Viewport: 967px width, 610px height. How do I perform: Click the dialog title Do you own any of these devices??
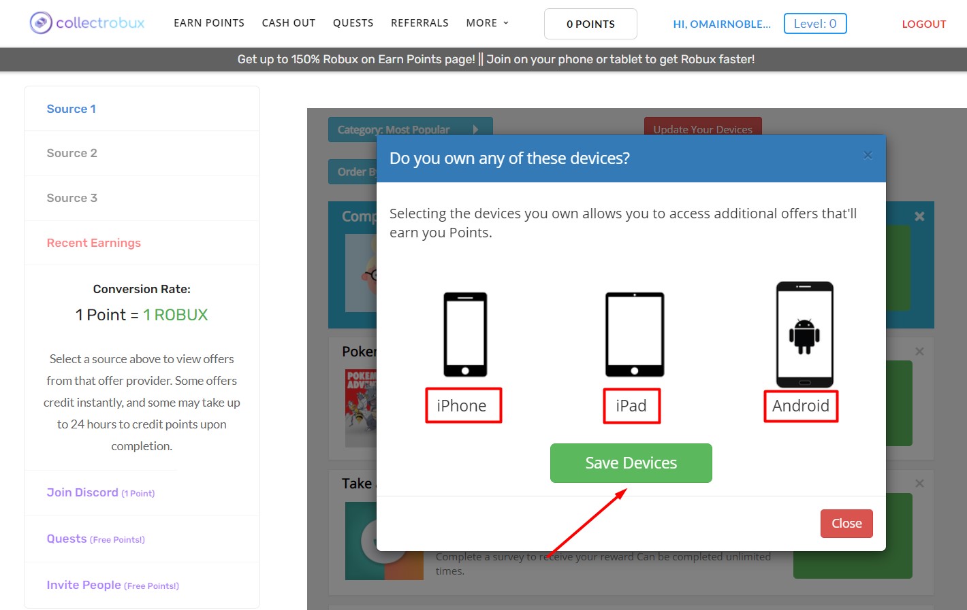point(509,158)
